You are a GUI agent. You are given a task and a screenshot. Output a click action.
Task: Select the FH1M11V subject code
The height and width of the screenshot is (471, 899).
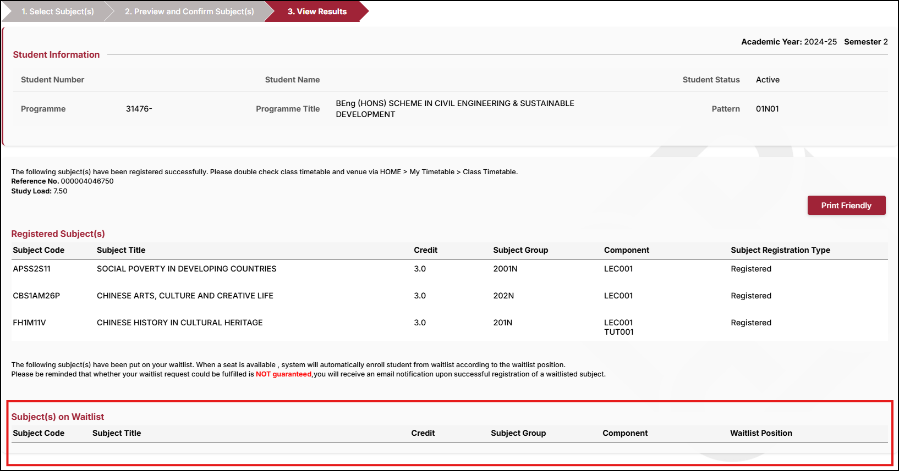click(x=29, y=323)
